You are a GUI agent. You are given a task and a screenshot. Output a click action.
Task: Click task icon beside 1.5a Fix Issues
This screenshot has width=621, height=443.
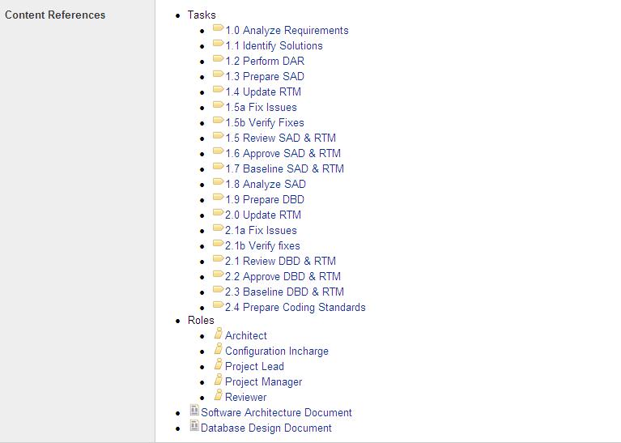219,105
